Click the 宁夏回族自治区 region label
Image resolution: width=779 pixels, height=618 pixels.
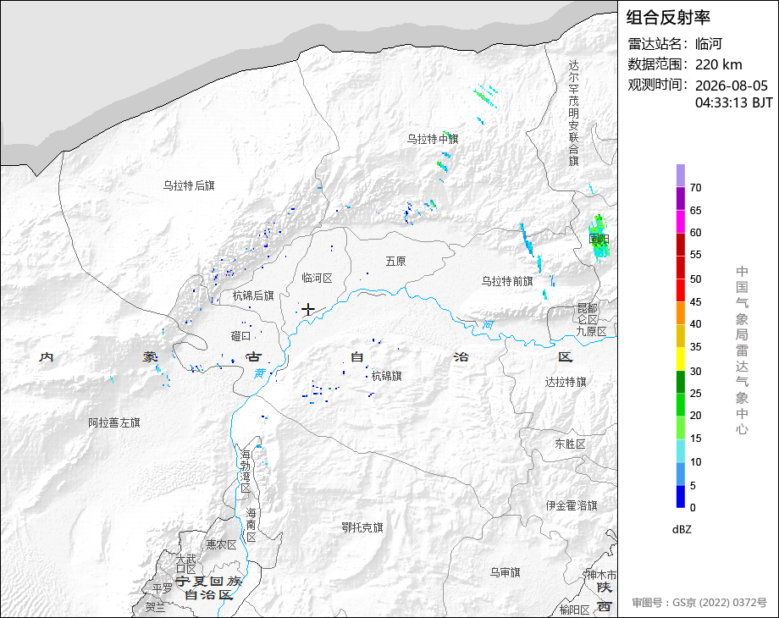208,588
